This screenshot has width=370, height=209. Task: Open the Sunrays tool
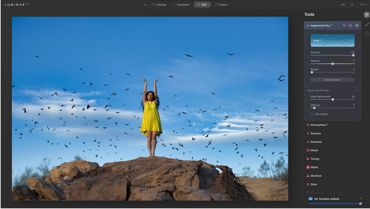pyautogui.click(x=315, y=133)
